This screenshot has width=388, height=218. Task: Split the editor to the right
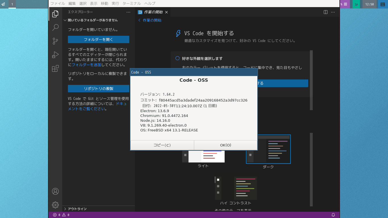(326, 12)
